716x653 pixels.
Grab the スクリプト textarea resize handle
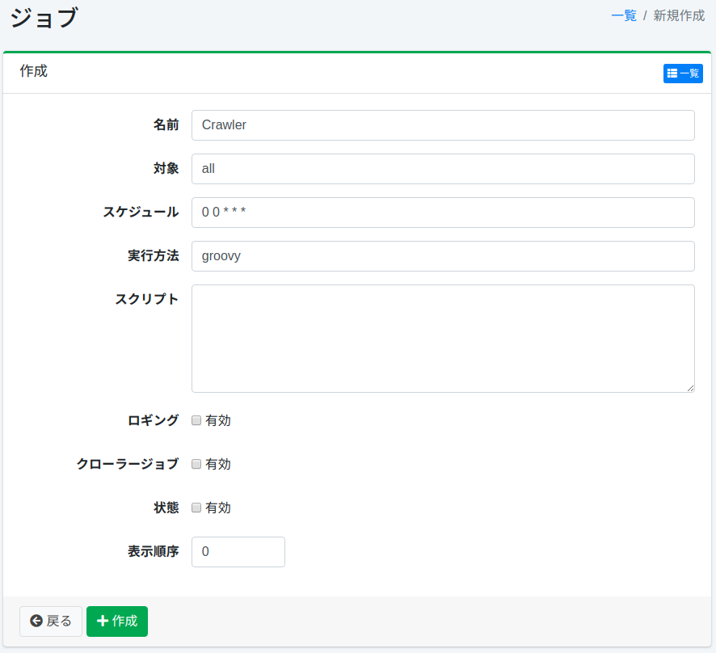coord(690,388)
